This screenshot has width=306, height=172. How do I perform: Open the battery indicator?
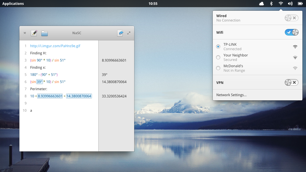[x=300, y=4]
